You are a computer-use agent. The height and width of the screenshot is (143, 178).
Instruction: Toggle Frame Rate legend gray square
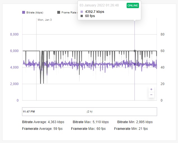tap(59, 12)
